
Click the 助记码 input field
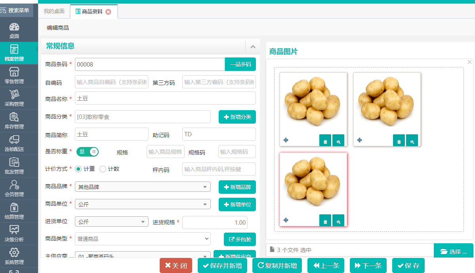coord(219,134)
